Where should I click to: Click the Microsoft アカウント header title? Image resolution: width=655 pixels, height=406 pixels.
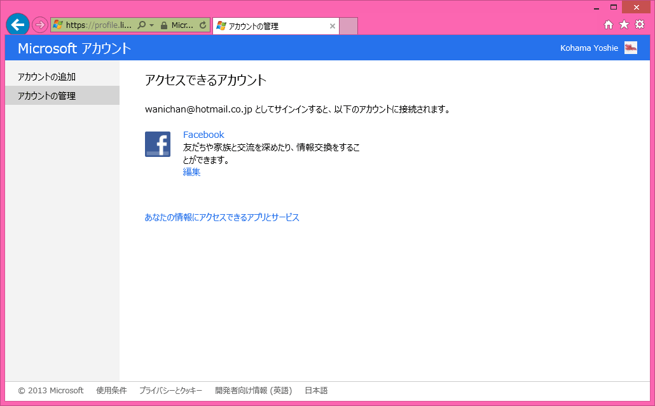tap(74, 48)
